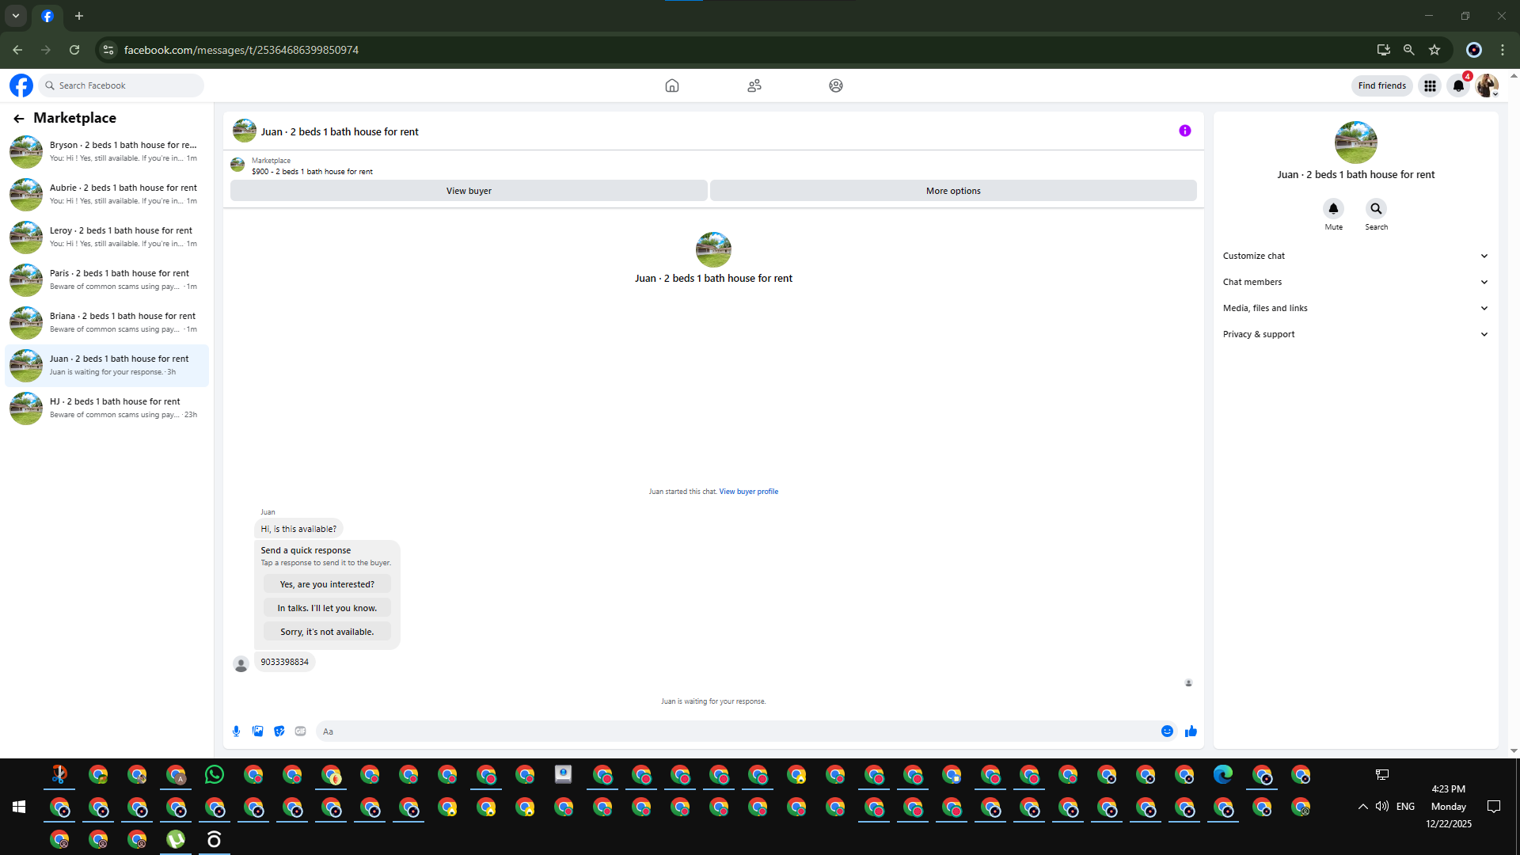This screenshot has height=855, width=1520.
Task: Open the notifications bell in top bar
Action: point(1458,85)
